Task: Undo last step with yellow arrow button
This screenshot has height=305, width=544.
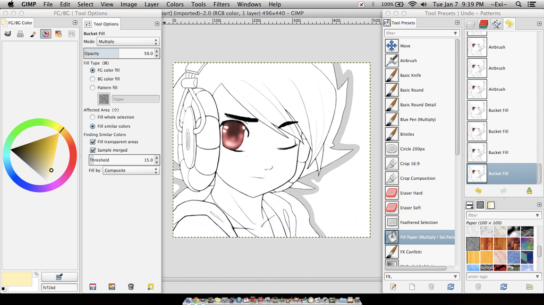Action: pos(479,190)
